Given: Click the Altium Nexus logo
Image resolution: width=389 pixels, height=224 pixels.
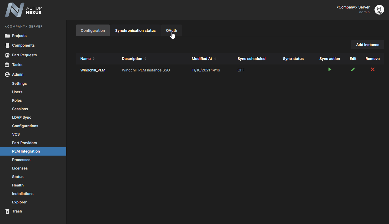Looking at the screenshot, I should tap(24, 10).
